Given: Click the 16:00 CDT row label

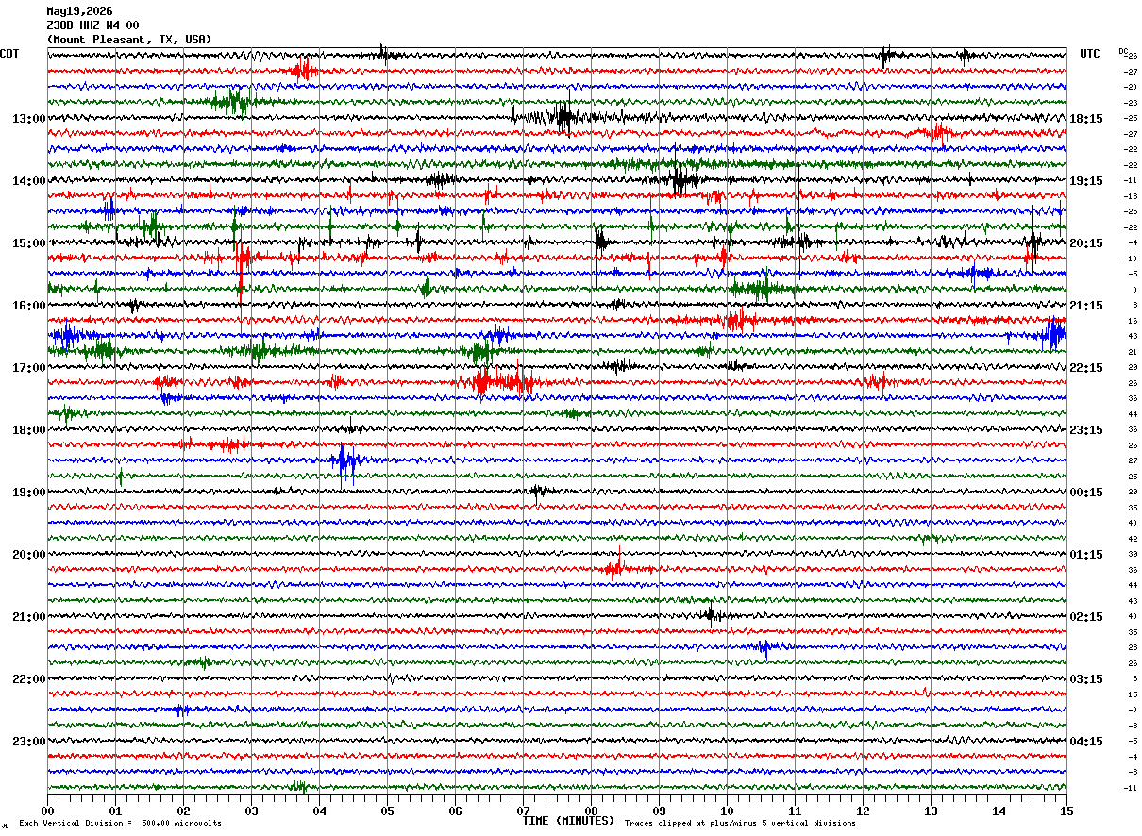Looking at the screenshot, I should pyautogui.click(x=28, y=306).
